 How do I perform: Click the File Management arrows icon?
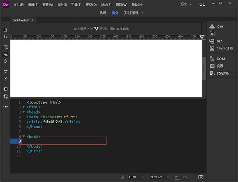6,37
